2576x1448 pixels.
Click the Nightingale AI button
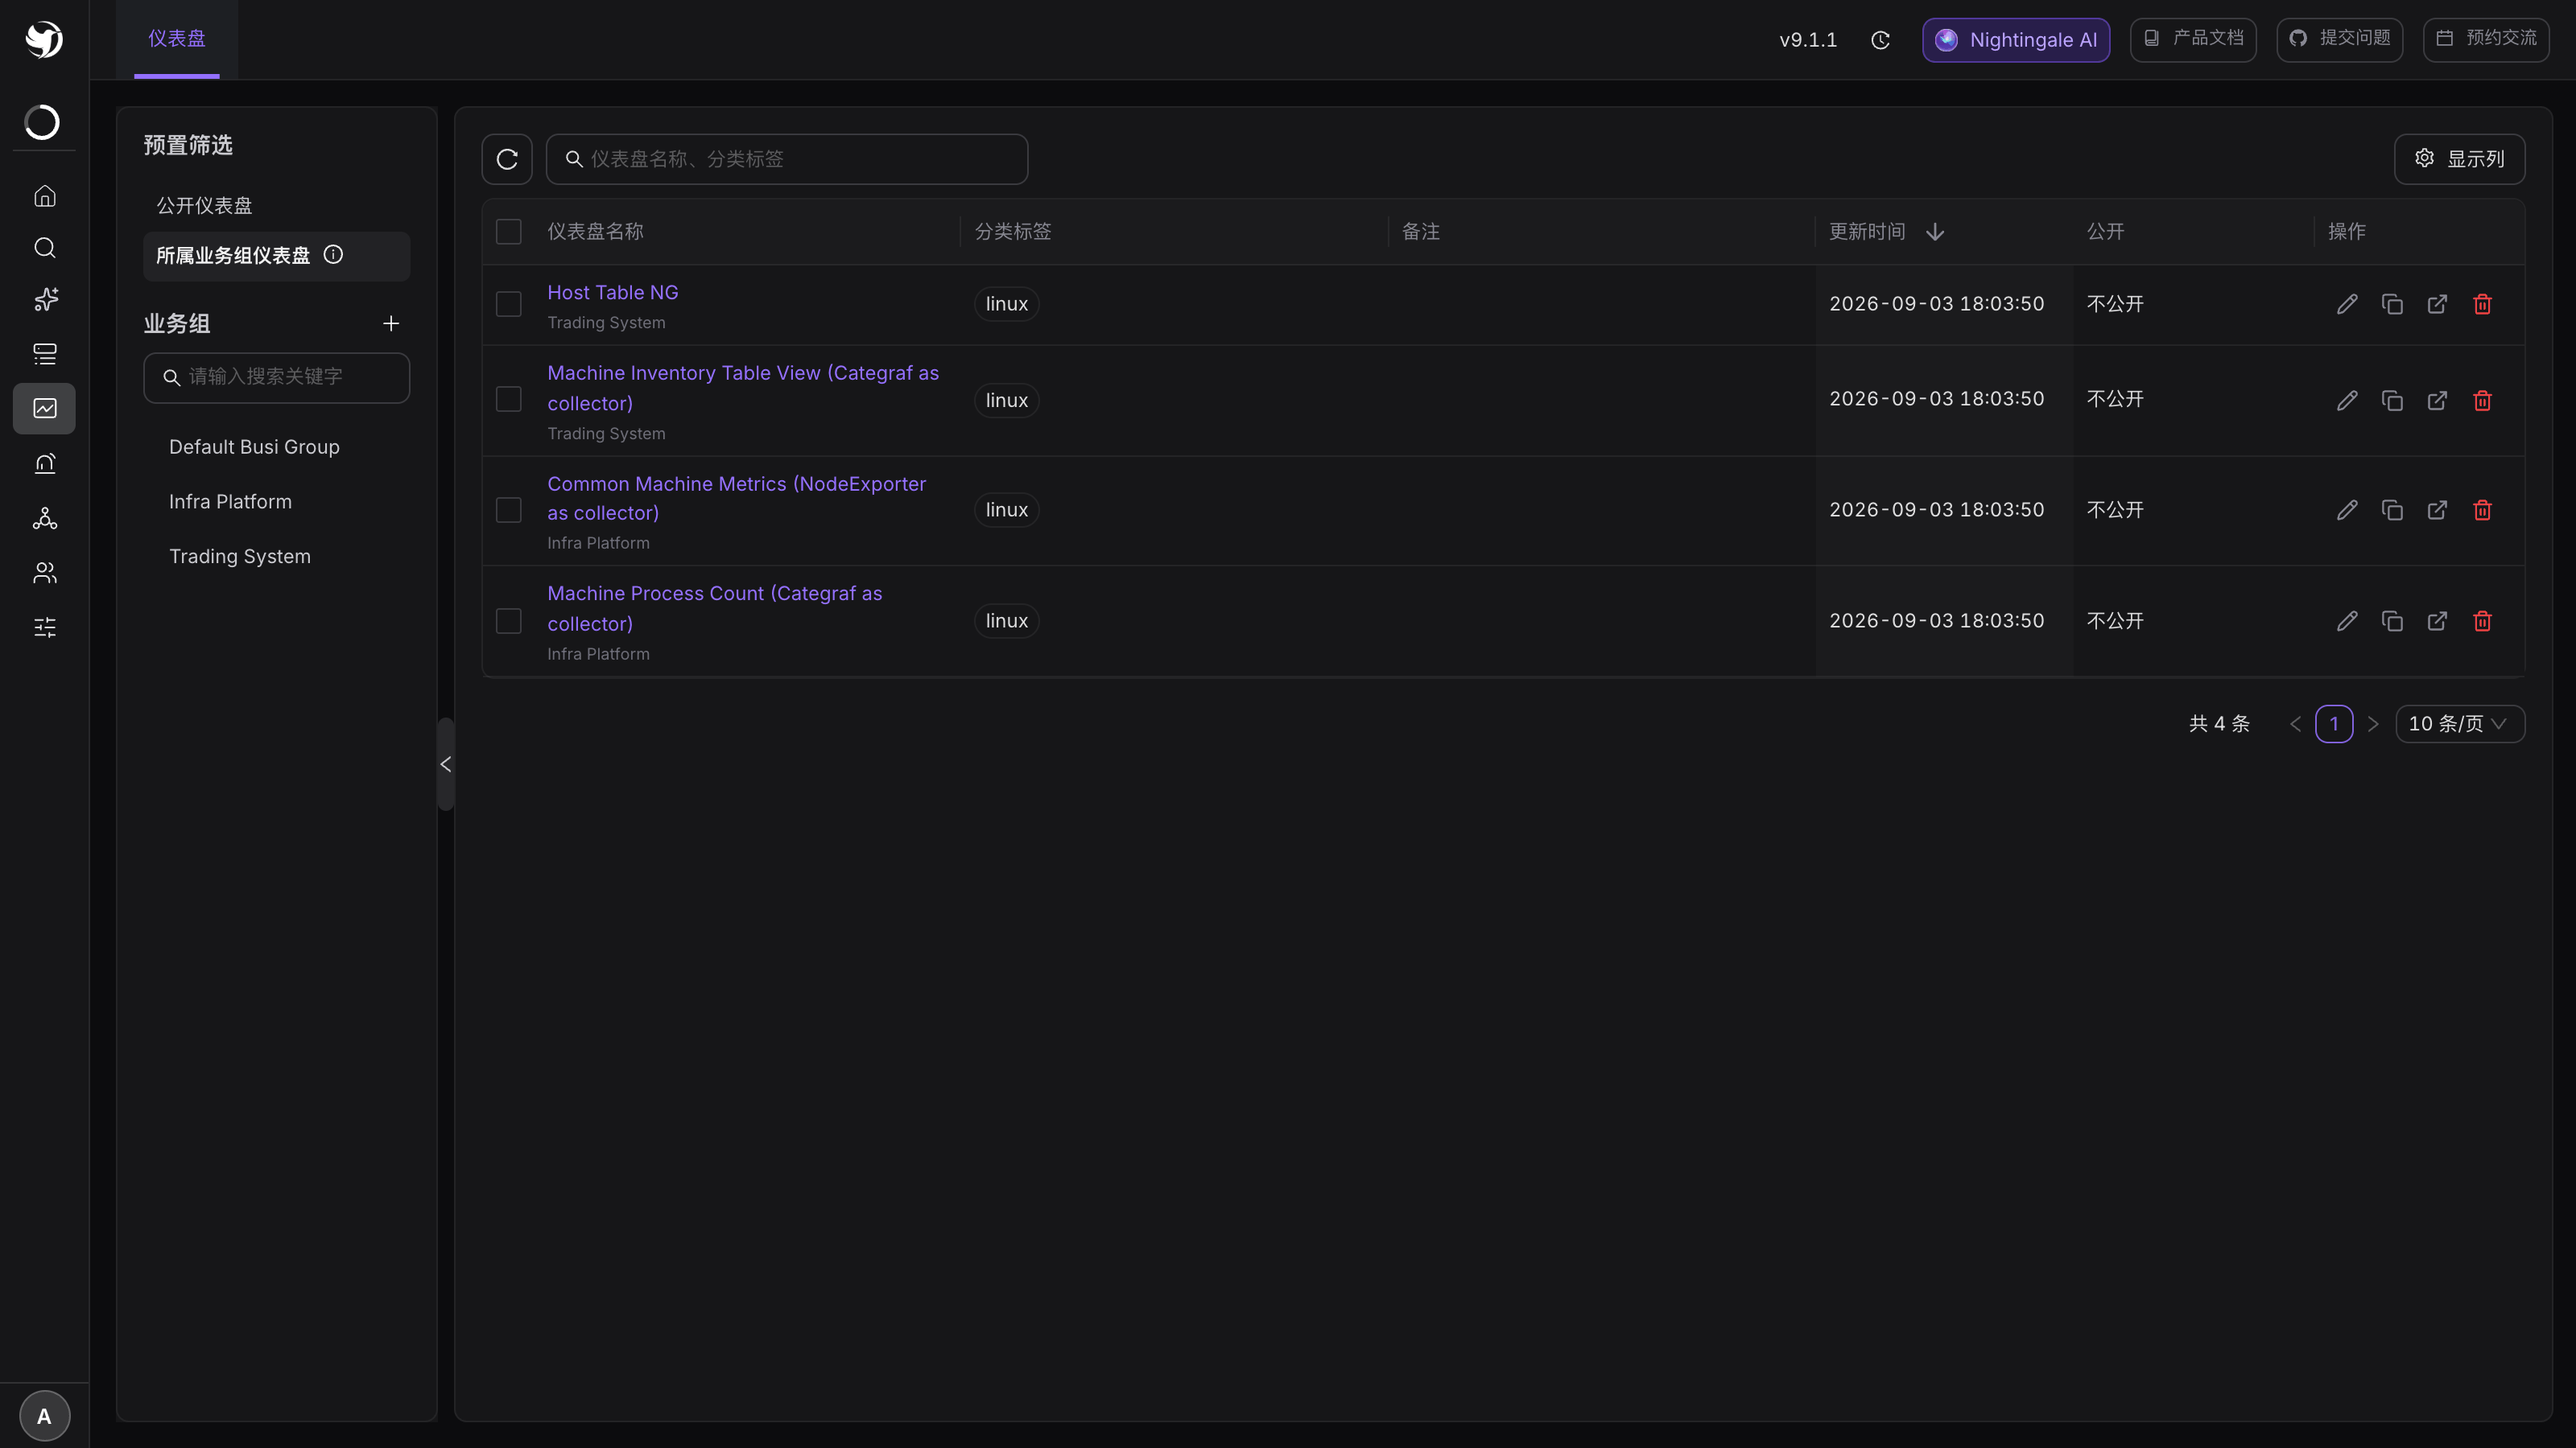pyautogui.click(x=2015, y=40)
